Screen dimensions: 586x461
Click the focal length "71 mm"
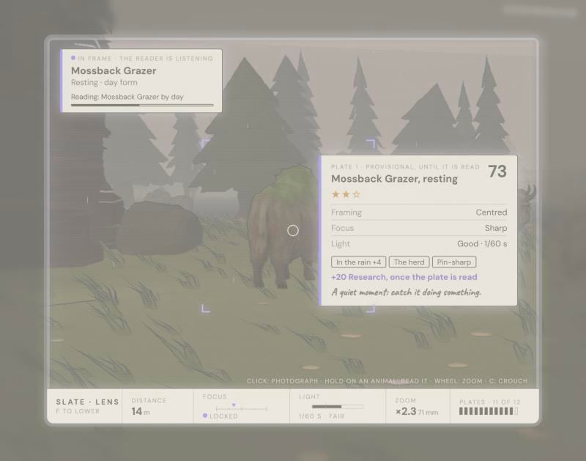[x=428, y=413]
